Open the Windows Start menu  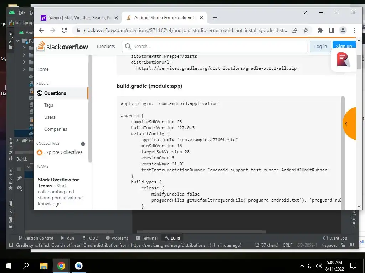tap(9, 266)
